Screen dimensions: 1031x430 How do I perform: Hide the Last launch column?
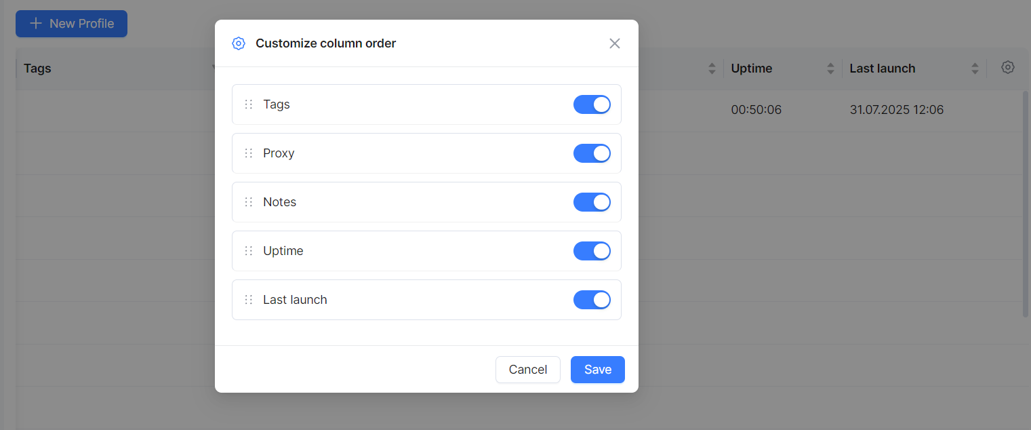(x=592, y=300)
